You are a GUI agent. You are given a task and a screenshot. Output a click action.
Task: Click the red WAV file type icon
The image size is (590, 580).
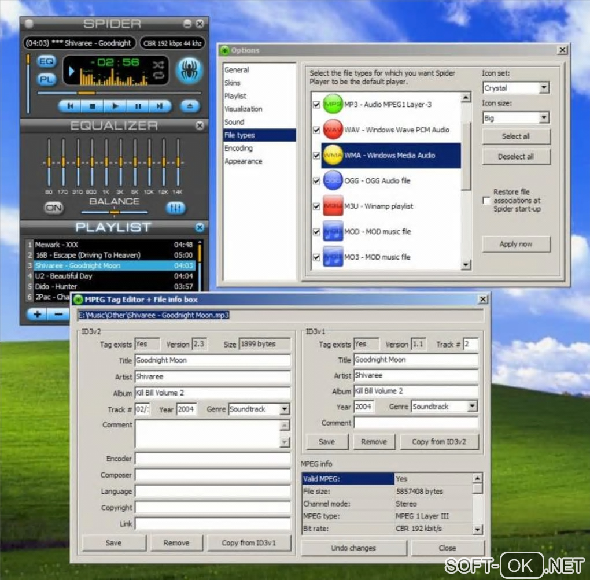pyautogui.click(x=333, y=130)
